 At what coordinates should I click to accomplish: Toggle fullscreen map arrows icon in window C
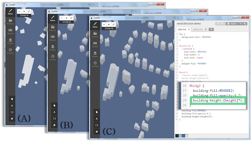click(113, 24)
